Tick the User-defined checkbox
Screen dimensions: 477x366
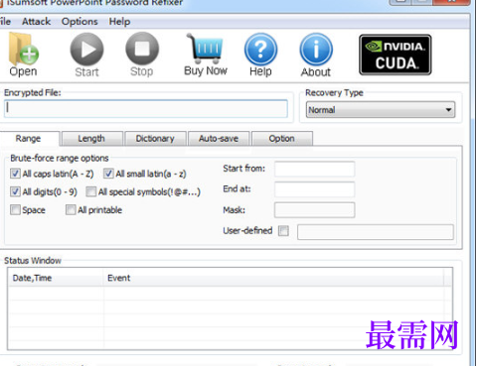click(x=283, y=231)
